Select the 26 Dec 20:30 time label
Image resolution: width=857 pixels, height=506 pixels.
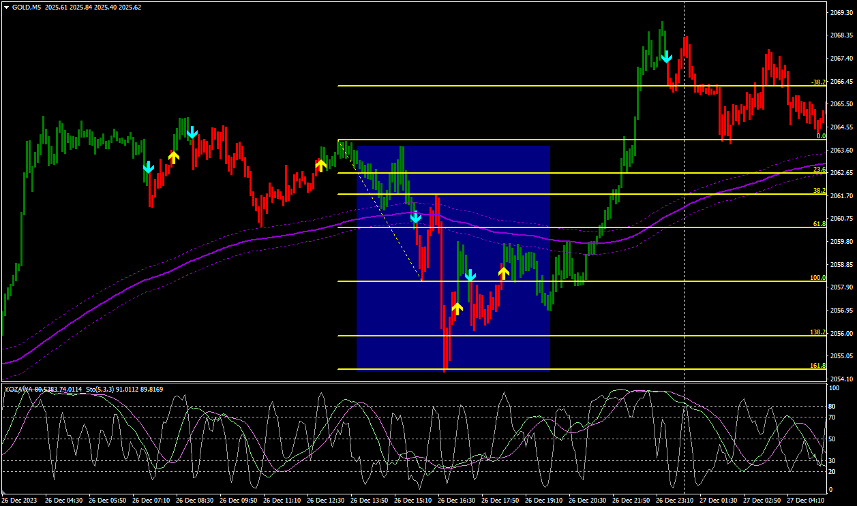pyautogui.click(x=587, y=500)
